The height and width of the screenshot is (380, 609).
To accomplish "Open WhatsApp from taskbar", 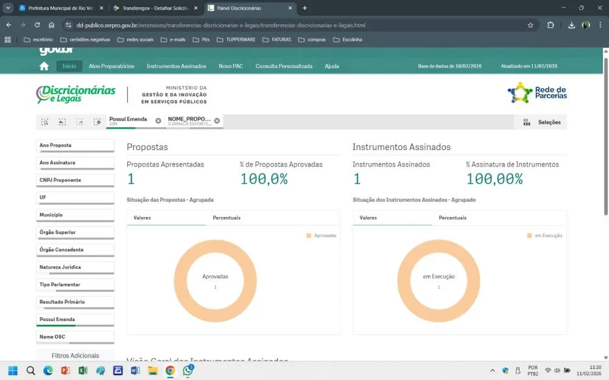I will click(x=188, y=371).
